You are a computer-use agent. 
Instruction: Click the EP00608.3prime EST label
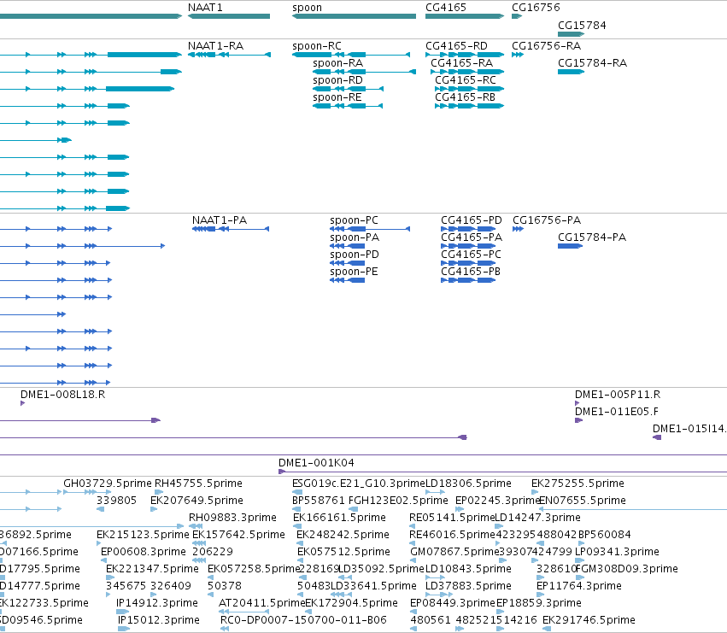coord(144,553)
